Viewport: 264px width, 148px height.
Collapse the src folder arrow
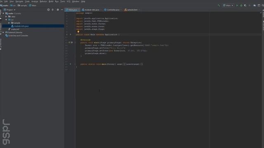click(6, 20)
